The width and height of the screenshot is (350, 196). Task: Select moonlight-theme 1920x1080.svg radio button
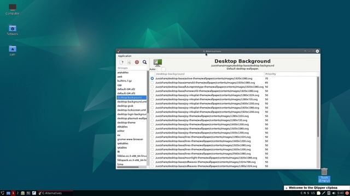point(152,158)
